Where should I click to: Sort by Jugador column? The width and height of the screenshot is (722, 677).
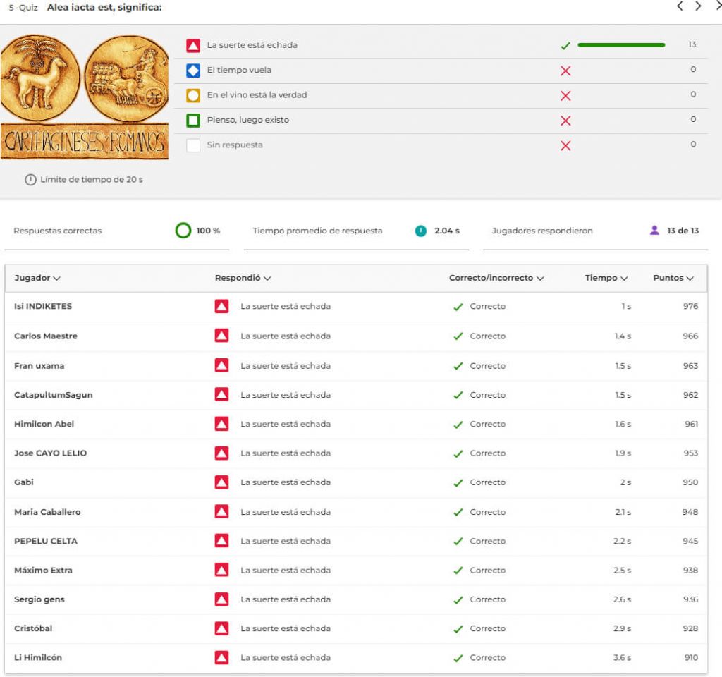[37, 278]
